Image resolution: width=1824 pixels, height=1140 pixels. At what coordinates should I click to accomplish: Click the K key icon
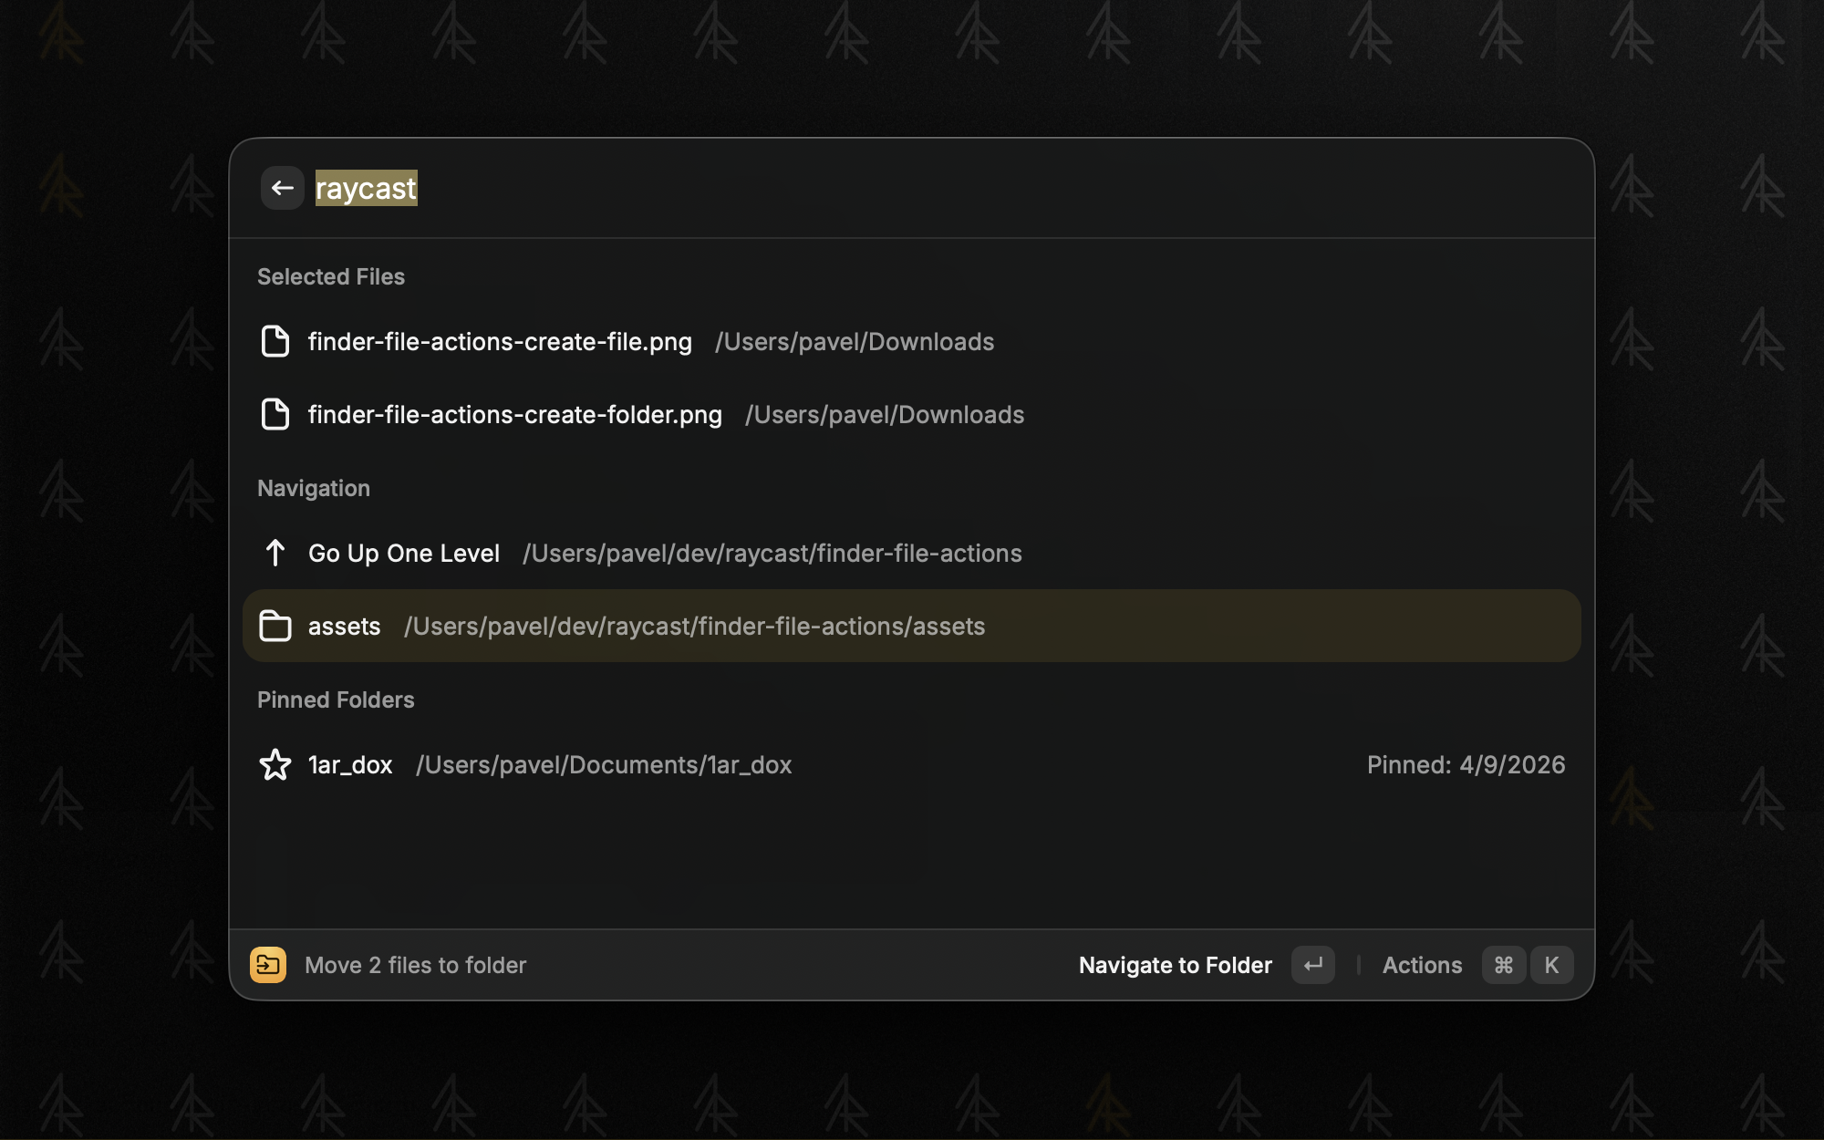[x=1551, y=965]
